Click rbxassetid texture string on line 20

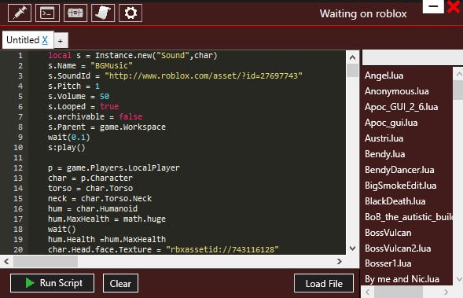pyautogui.click(x=222, y=249)
